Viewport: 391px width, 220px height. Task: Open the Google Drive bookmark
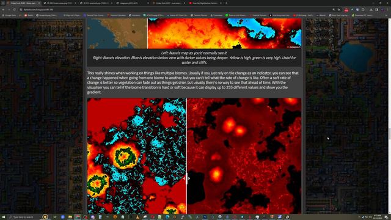(9, 15)
